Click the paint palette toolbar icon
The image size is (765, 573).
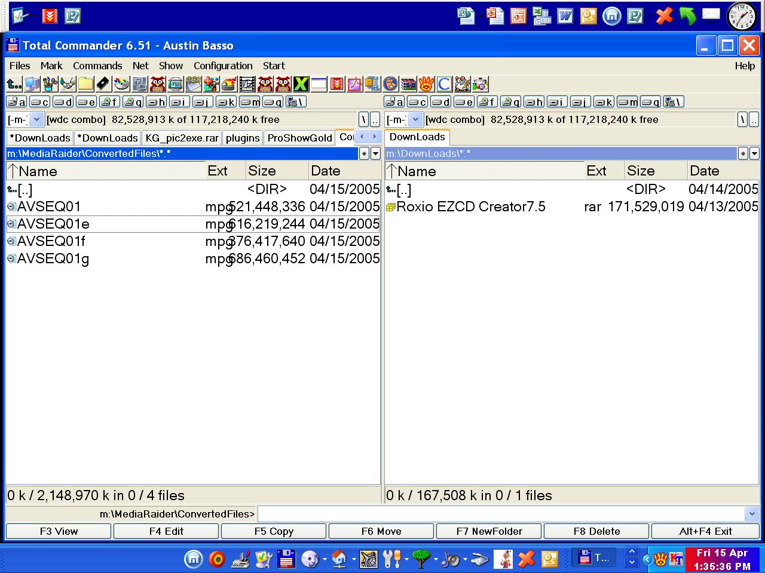(121, 84)
